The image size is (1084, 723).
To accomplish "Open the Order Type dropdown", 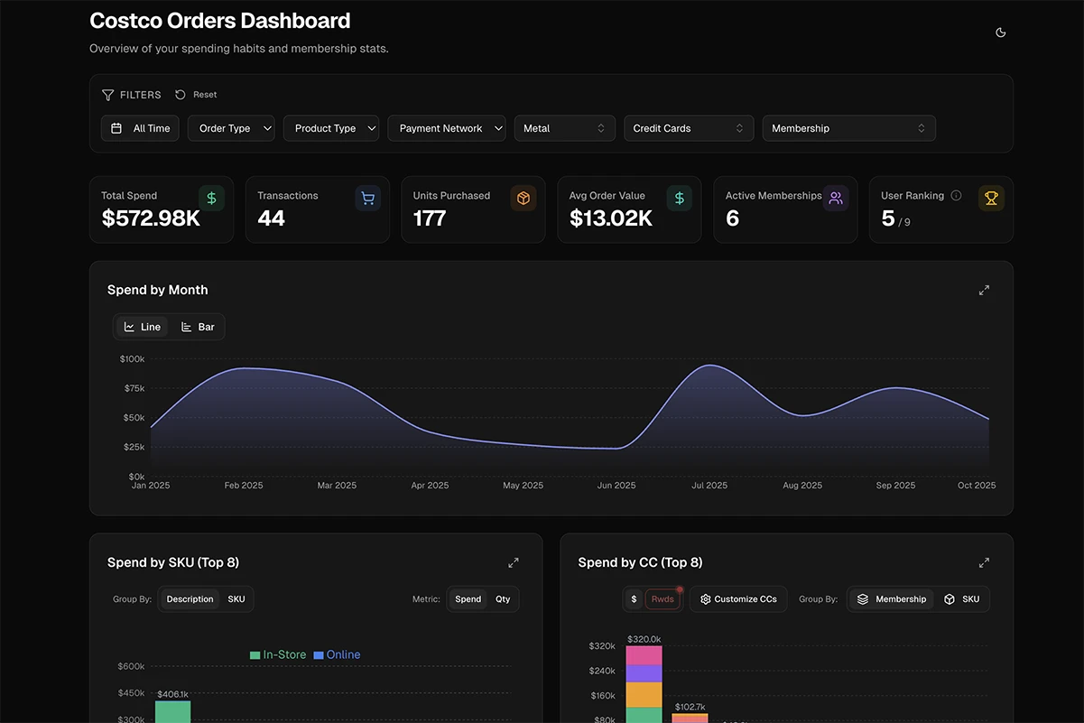I will (x=231, y=127).
